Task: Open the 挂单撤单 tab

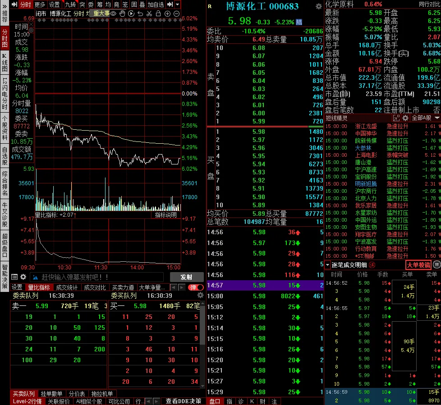Action: (51, 393)
